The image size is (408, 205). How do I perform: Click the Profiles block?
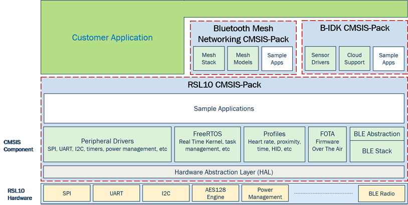pos(274,144)
